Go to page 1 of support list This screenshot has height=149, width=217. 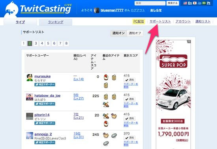click(x=24, y=44)
